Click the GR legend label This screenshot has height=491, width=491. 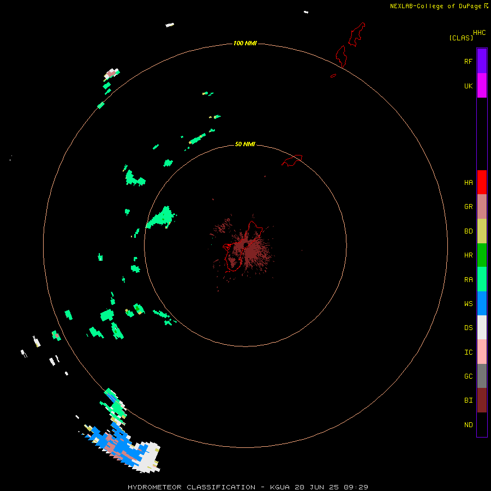click(468, 207)
